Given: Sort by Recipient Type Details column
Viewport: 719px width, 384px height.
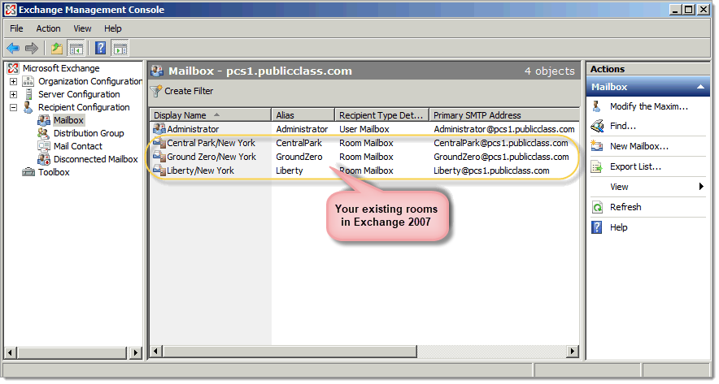Looking at the screenshot, I should point(382,115).
